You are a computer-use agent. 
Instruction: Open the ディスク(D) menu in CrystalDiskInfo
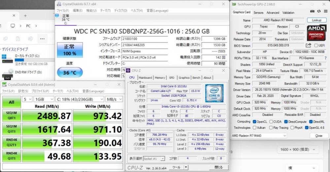click(x=120, y=11)
